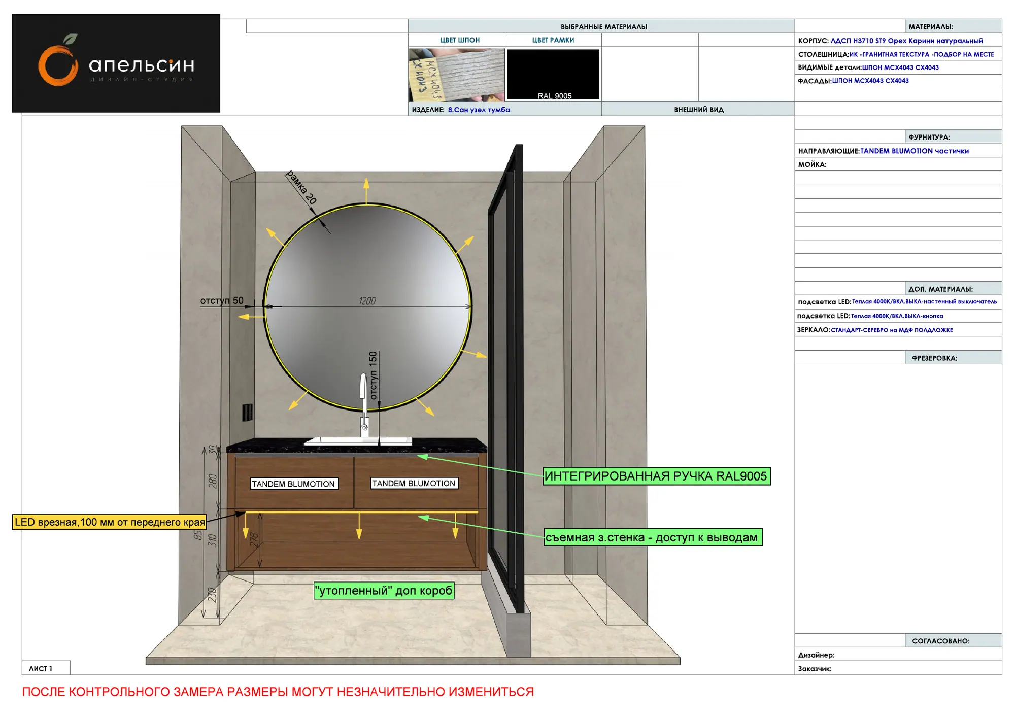Select the right TANDEM BLUMOTION drawer label

coord(414,484)
